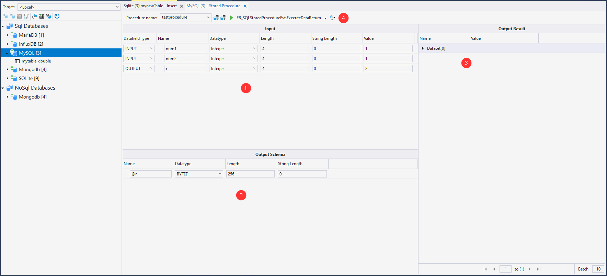Click the second database-arrow icon in the left toolbar

[x=12, y=16]
